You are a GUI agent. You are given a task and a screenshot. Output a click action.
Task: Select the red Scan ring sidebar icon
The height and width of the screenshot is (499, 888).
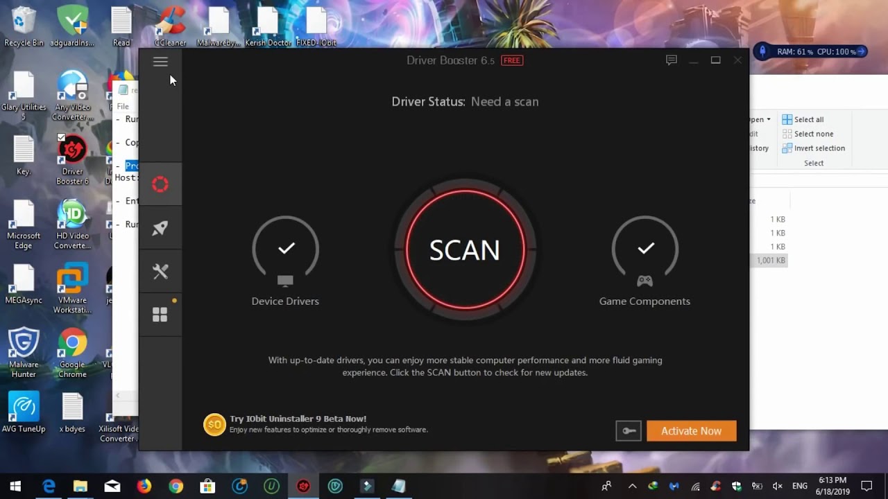click(160, 184)
